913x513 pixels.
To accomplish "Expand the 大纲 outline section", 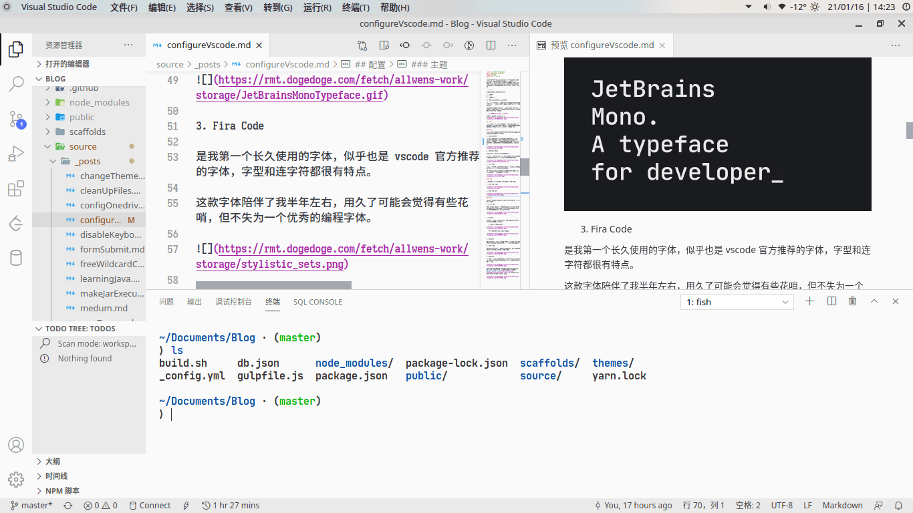I will pyautogui.click(x=52, y=462).
